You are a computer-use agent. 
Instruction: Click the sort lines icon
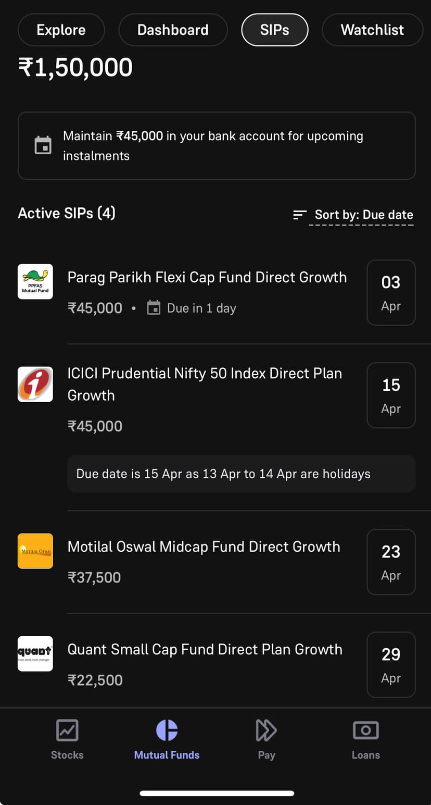[300, 215]
